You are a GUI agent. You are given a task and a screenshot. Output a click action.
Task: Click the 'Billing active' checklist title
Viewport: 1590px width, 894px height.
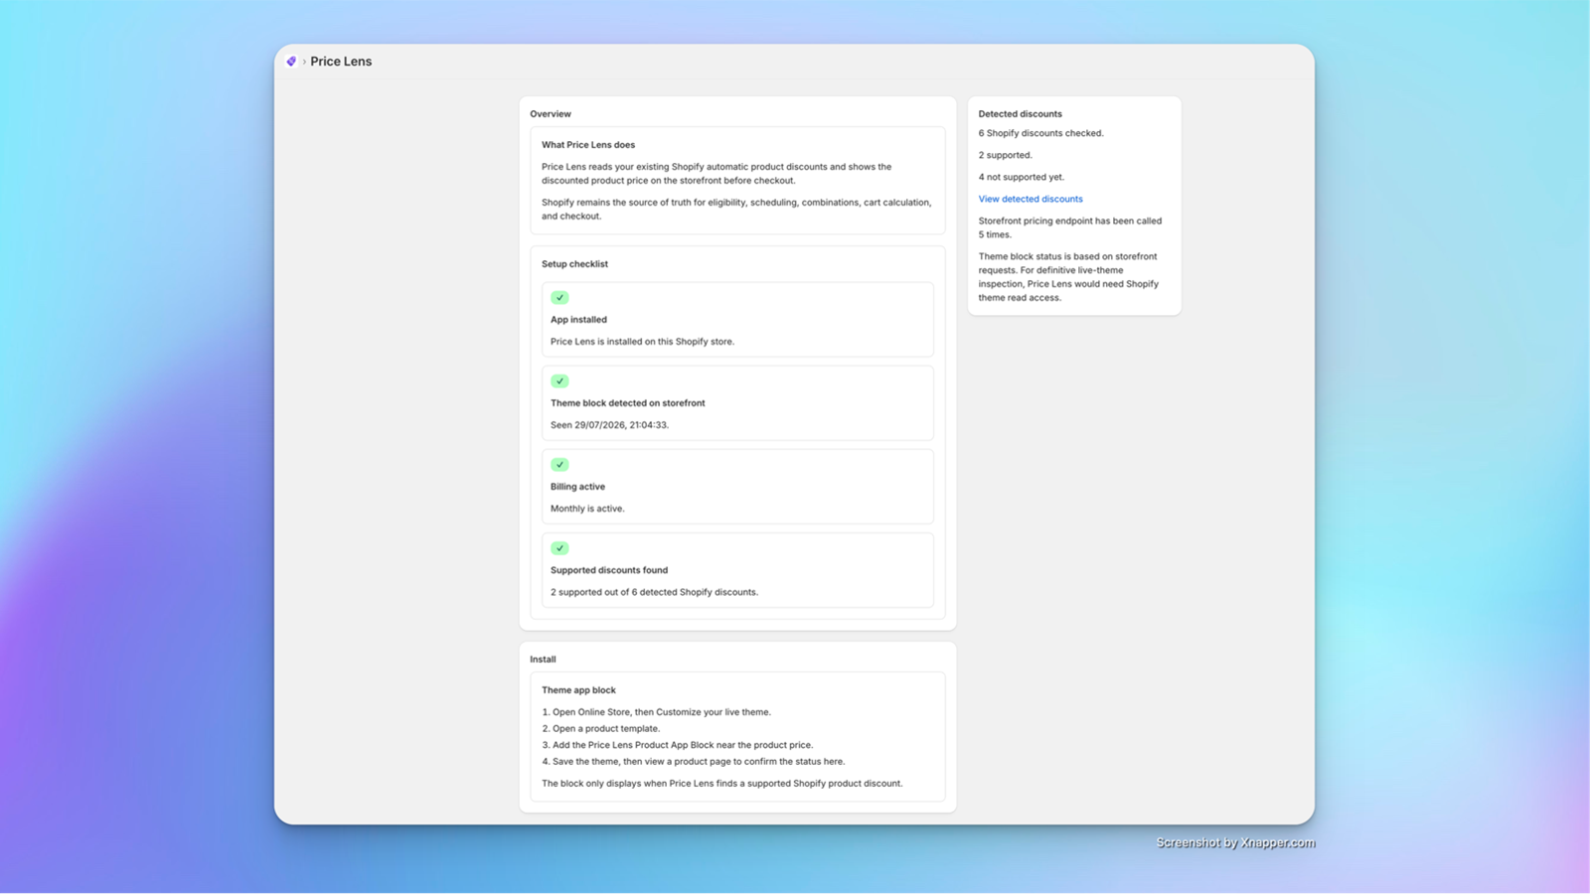coord(577,487)
